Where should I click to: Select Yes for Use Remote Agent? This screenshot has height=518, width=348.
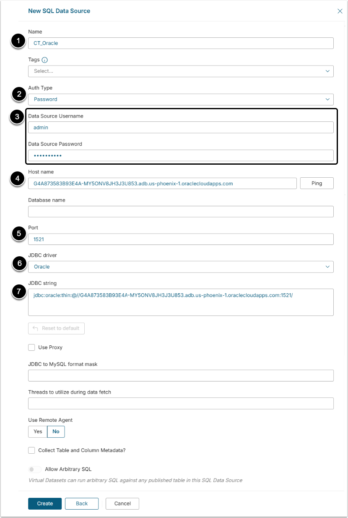pyautogui.click(x=38, y=431)
